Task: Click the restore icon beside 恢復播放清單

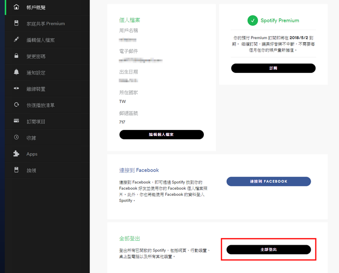Action: 16,104
